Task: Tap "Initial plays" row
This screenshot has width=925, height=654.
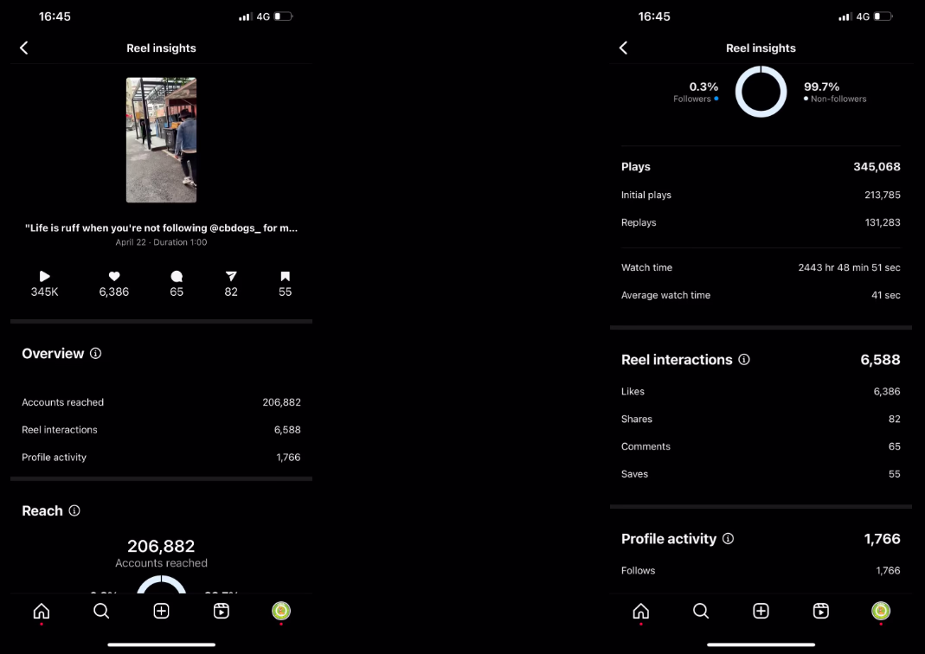Action: click(761, 196)
